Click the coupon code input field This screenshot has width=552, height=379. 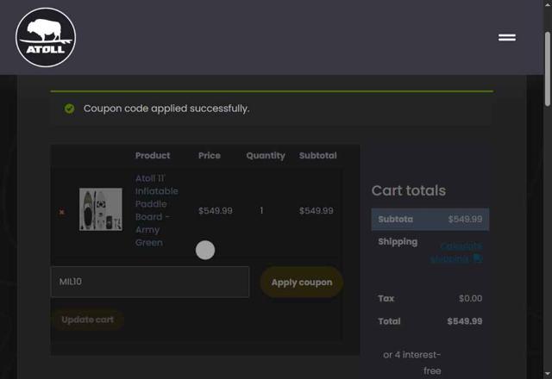[150, 282]
